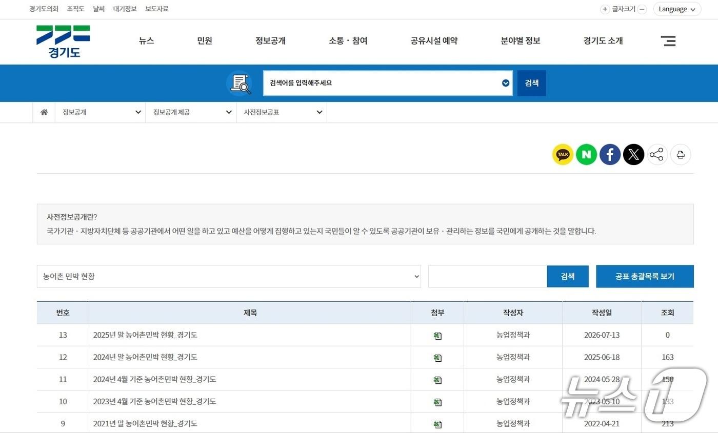Click the 작성일 column header
The image size is (718, 433).
(x=602, y=313)
